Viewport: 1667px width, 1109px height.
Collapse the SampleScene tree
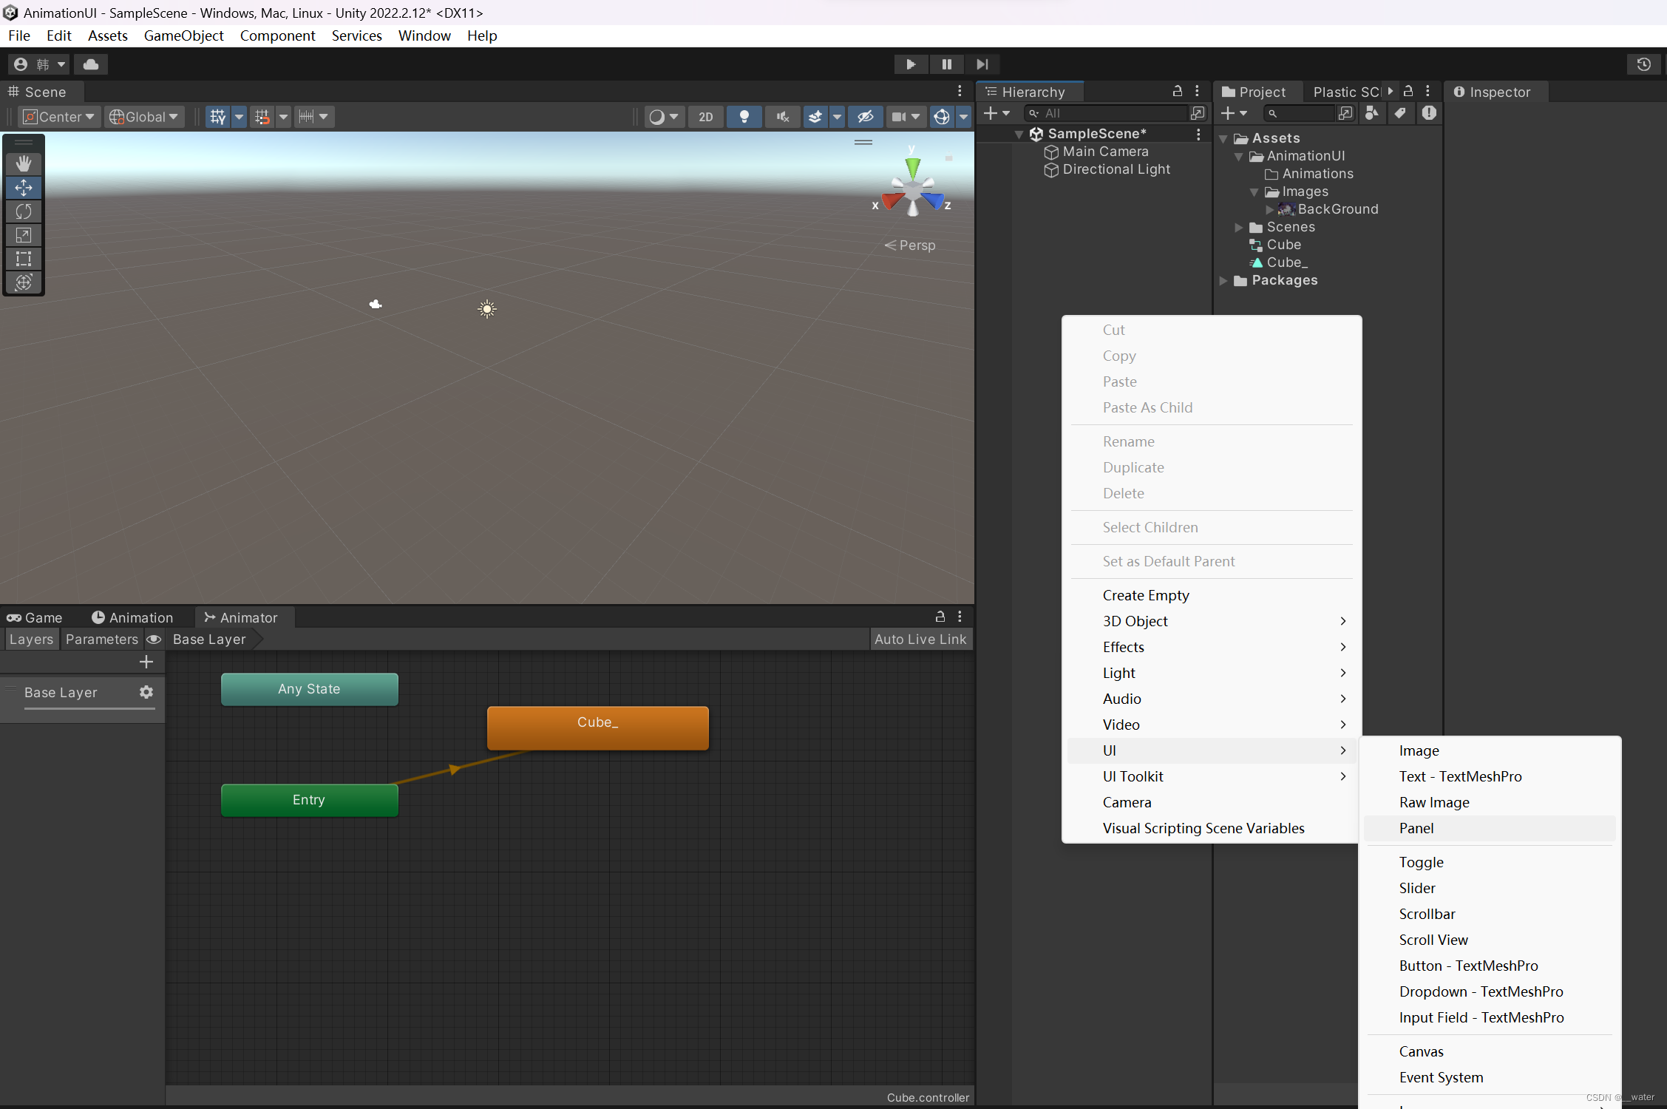pos(1019,135)
